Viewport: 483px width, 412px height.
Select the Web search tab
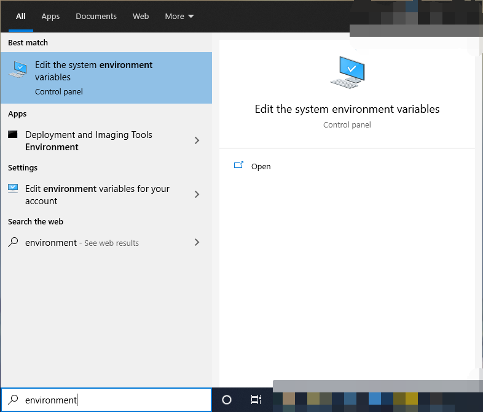point(141,17)
